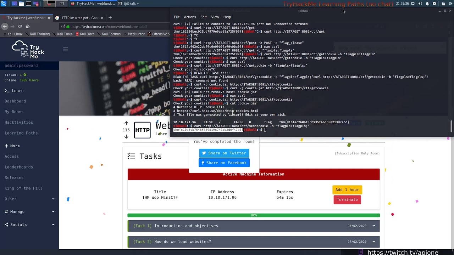The width and height of the screenshot is (454, 255).
Task: Downvote the room with the down arrow
Action: [x=126, y=136]
